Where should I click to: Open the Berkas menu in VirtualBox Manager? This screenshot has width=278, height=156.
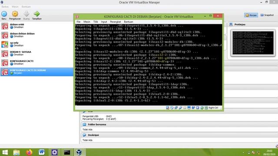[x=5, y=7]
